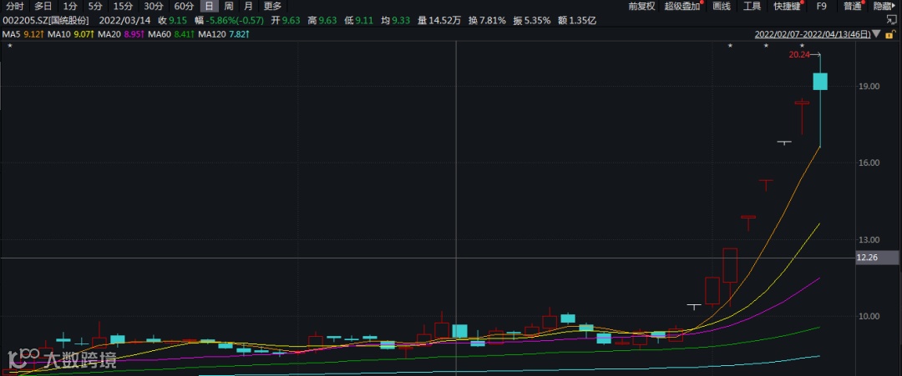Click the pop-out window icon
The image size is (902, 376).
pyautogui.click(x=891, y=21)
